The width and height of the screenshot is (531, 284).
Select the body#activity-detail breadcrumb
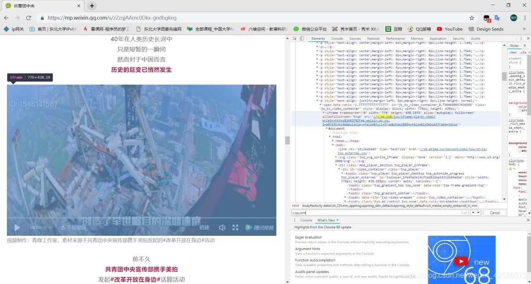point(390,205)
